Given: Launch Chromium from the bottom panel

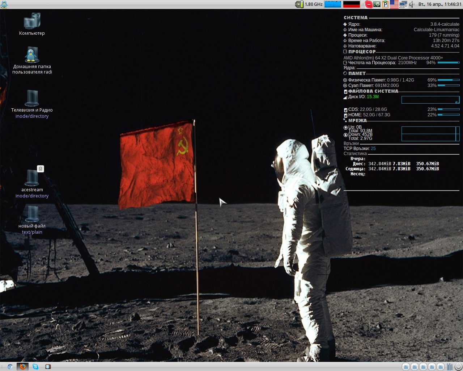Looking at the screenshot, I should tap(10, 367).
